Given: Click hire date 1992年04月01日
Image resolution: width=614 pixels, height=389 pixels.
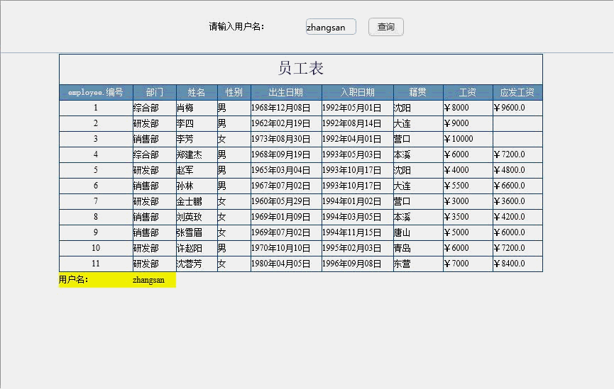Looking at the screenshot, I should pos(357,139).
